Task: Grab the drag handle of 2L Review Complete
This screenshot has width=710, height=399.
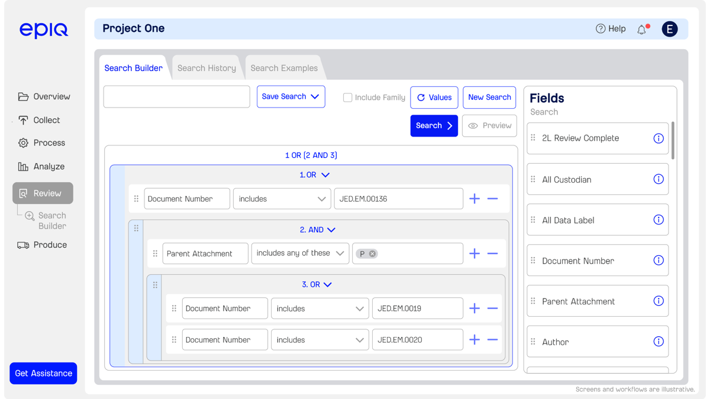Action: pyautogui.click(x=533, y=138)
